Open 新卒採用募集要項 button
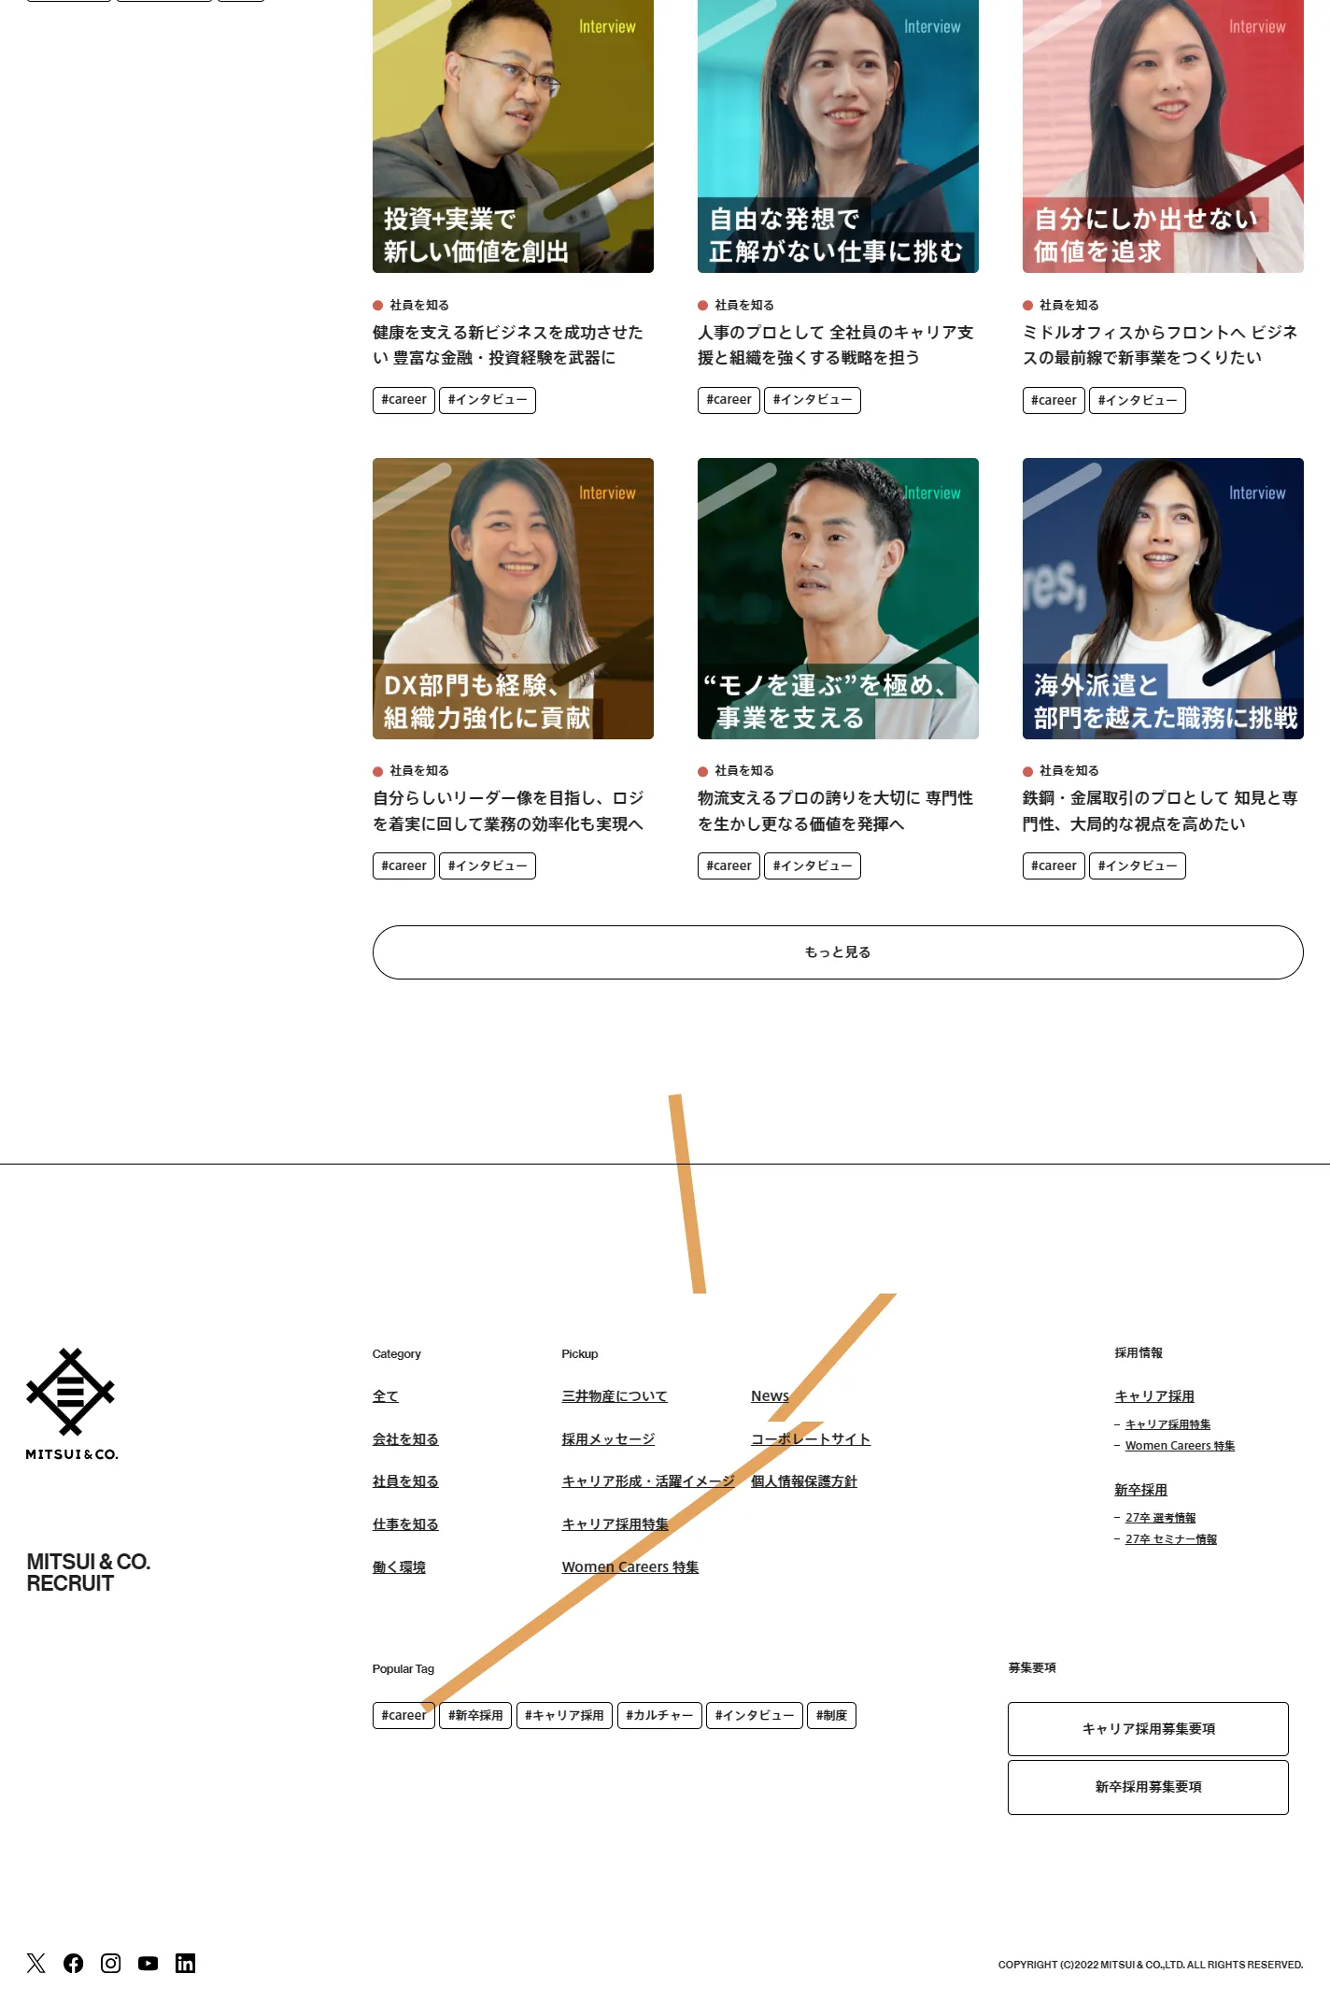This screenshot has height=2002, width=1330. 1148,1787
